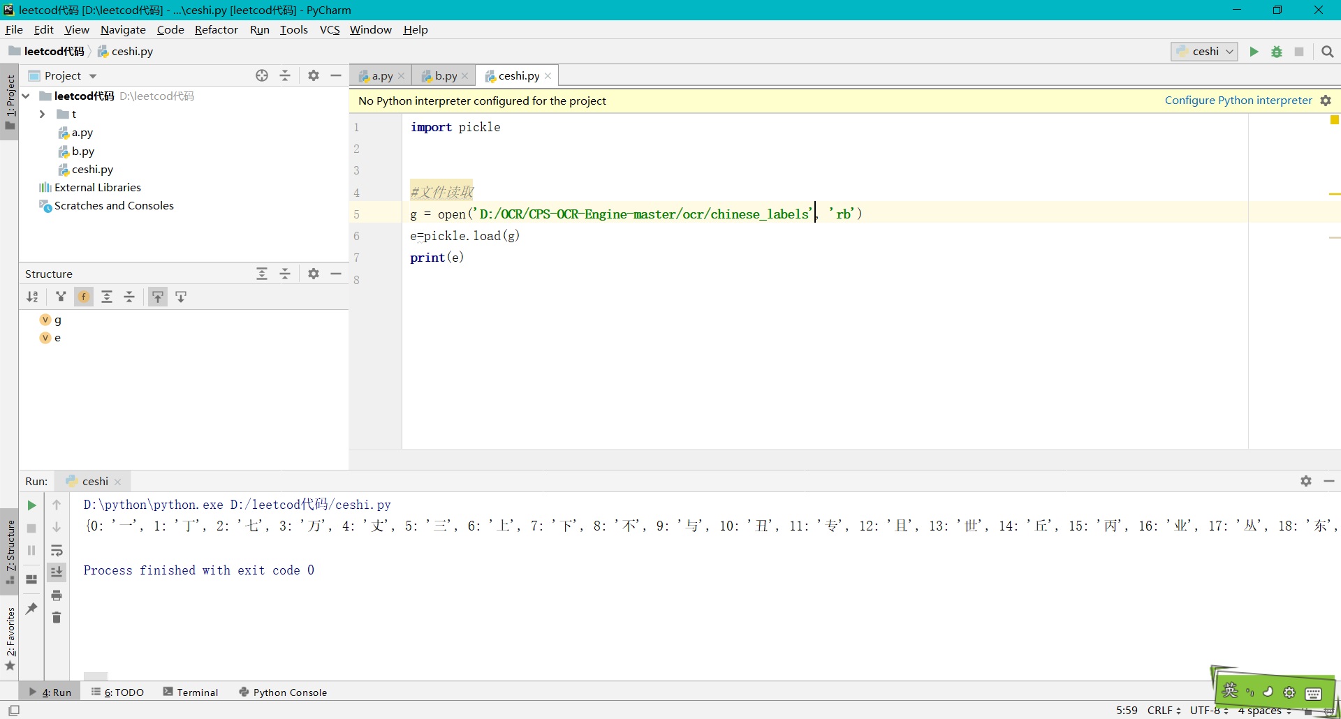Screen dimensions: 1341x719
Task: Clear run output with trash icon
Action: point(57,618)
